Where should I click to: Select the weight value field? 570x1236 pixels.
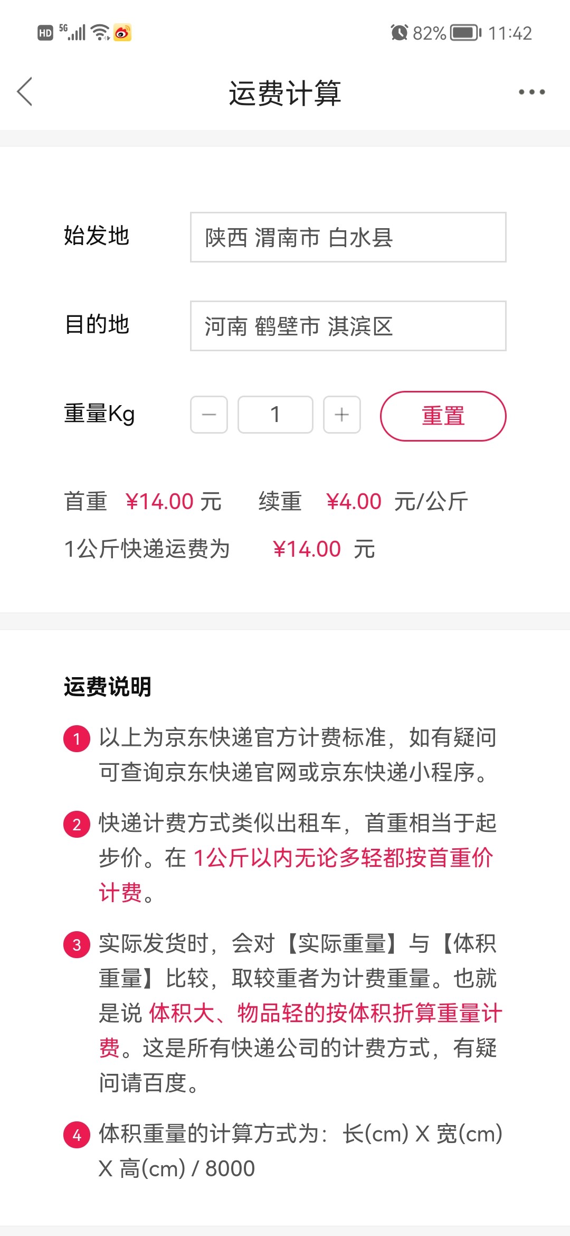[x=275, y=415]
